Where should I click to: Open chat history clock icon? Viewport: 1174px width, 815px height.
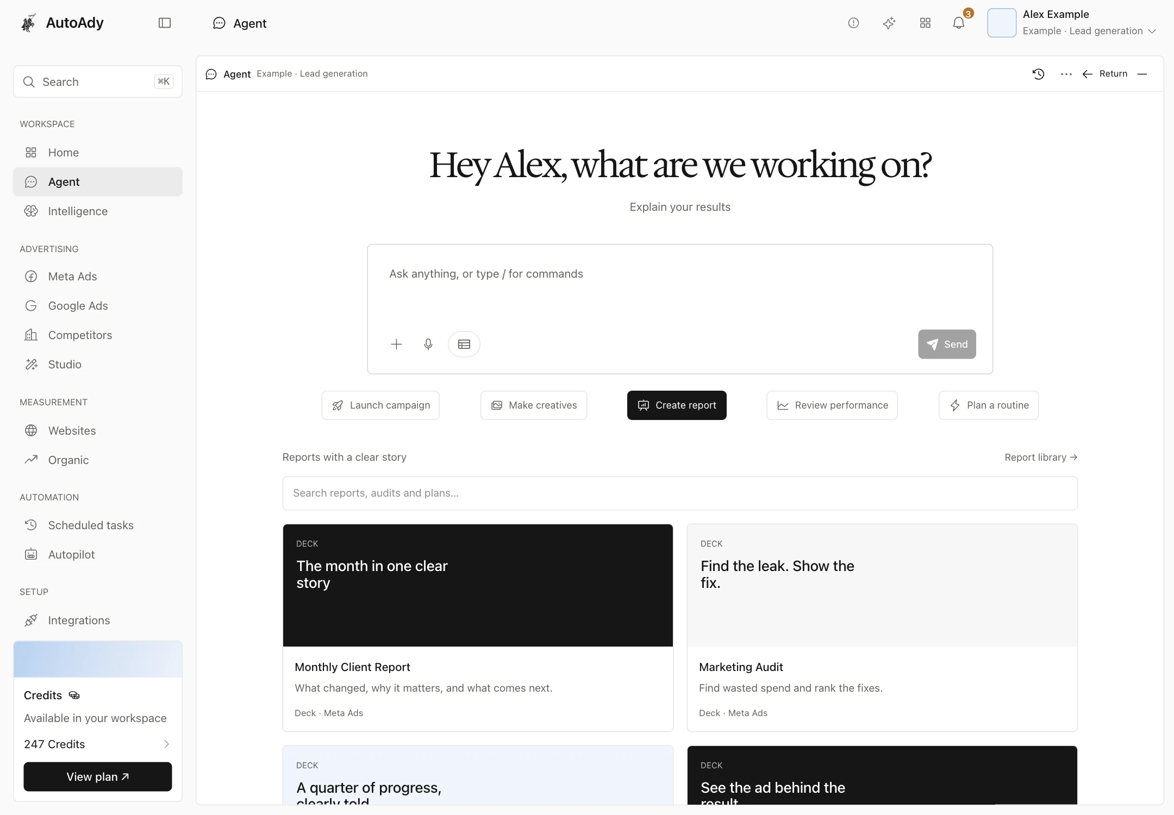[1039, 74]
